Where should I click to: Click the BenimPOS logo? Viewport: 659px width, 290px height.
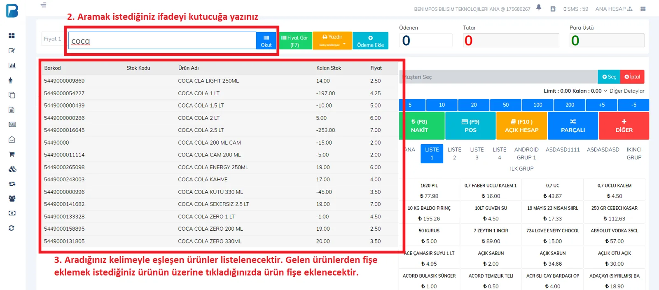[x=12, y=10]
